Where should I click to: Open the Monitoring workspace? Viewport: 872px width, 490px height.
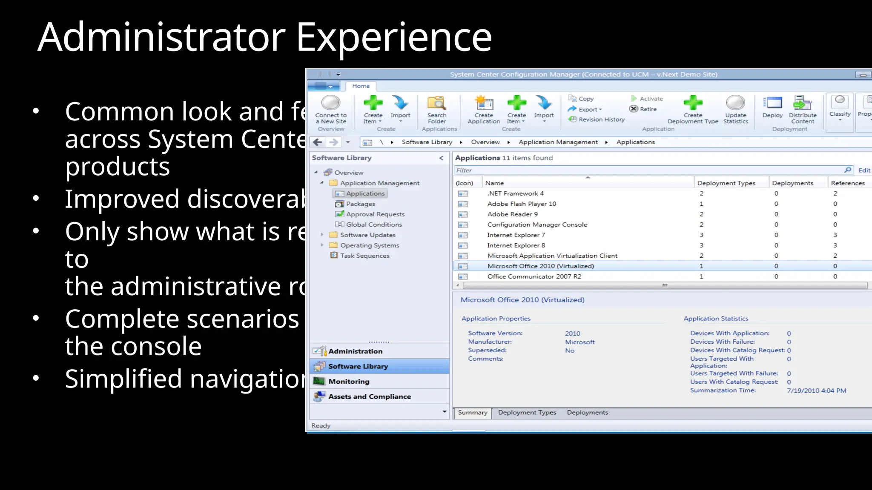379,382
